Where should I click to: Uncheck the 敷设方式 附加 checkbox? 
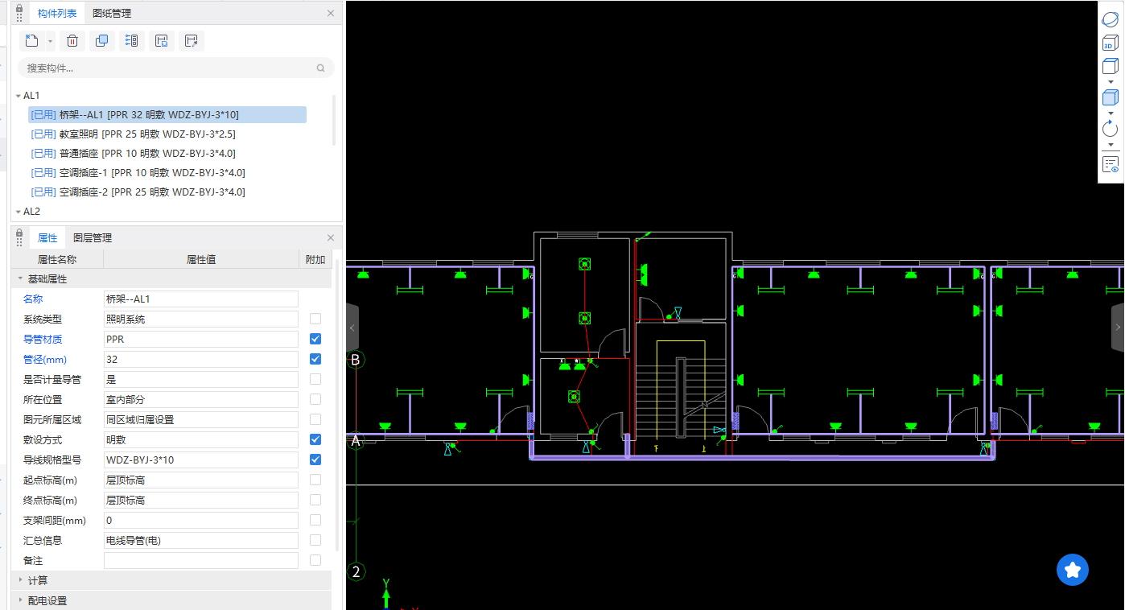point(315,439)
